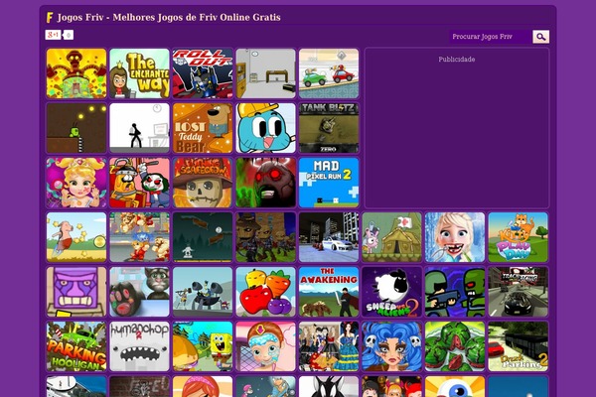
Task: Open the clown and yellow character game
Action: coord(139,183)
